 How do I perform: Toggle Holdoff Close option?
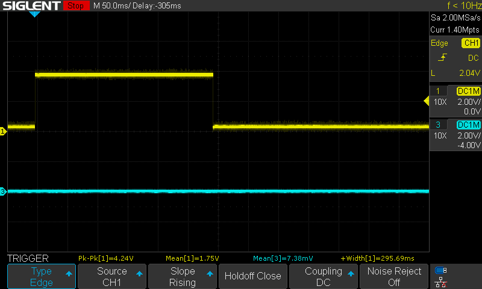(x=252, y=276)
